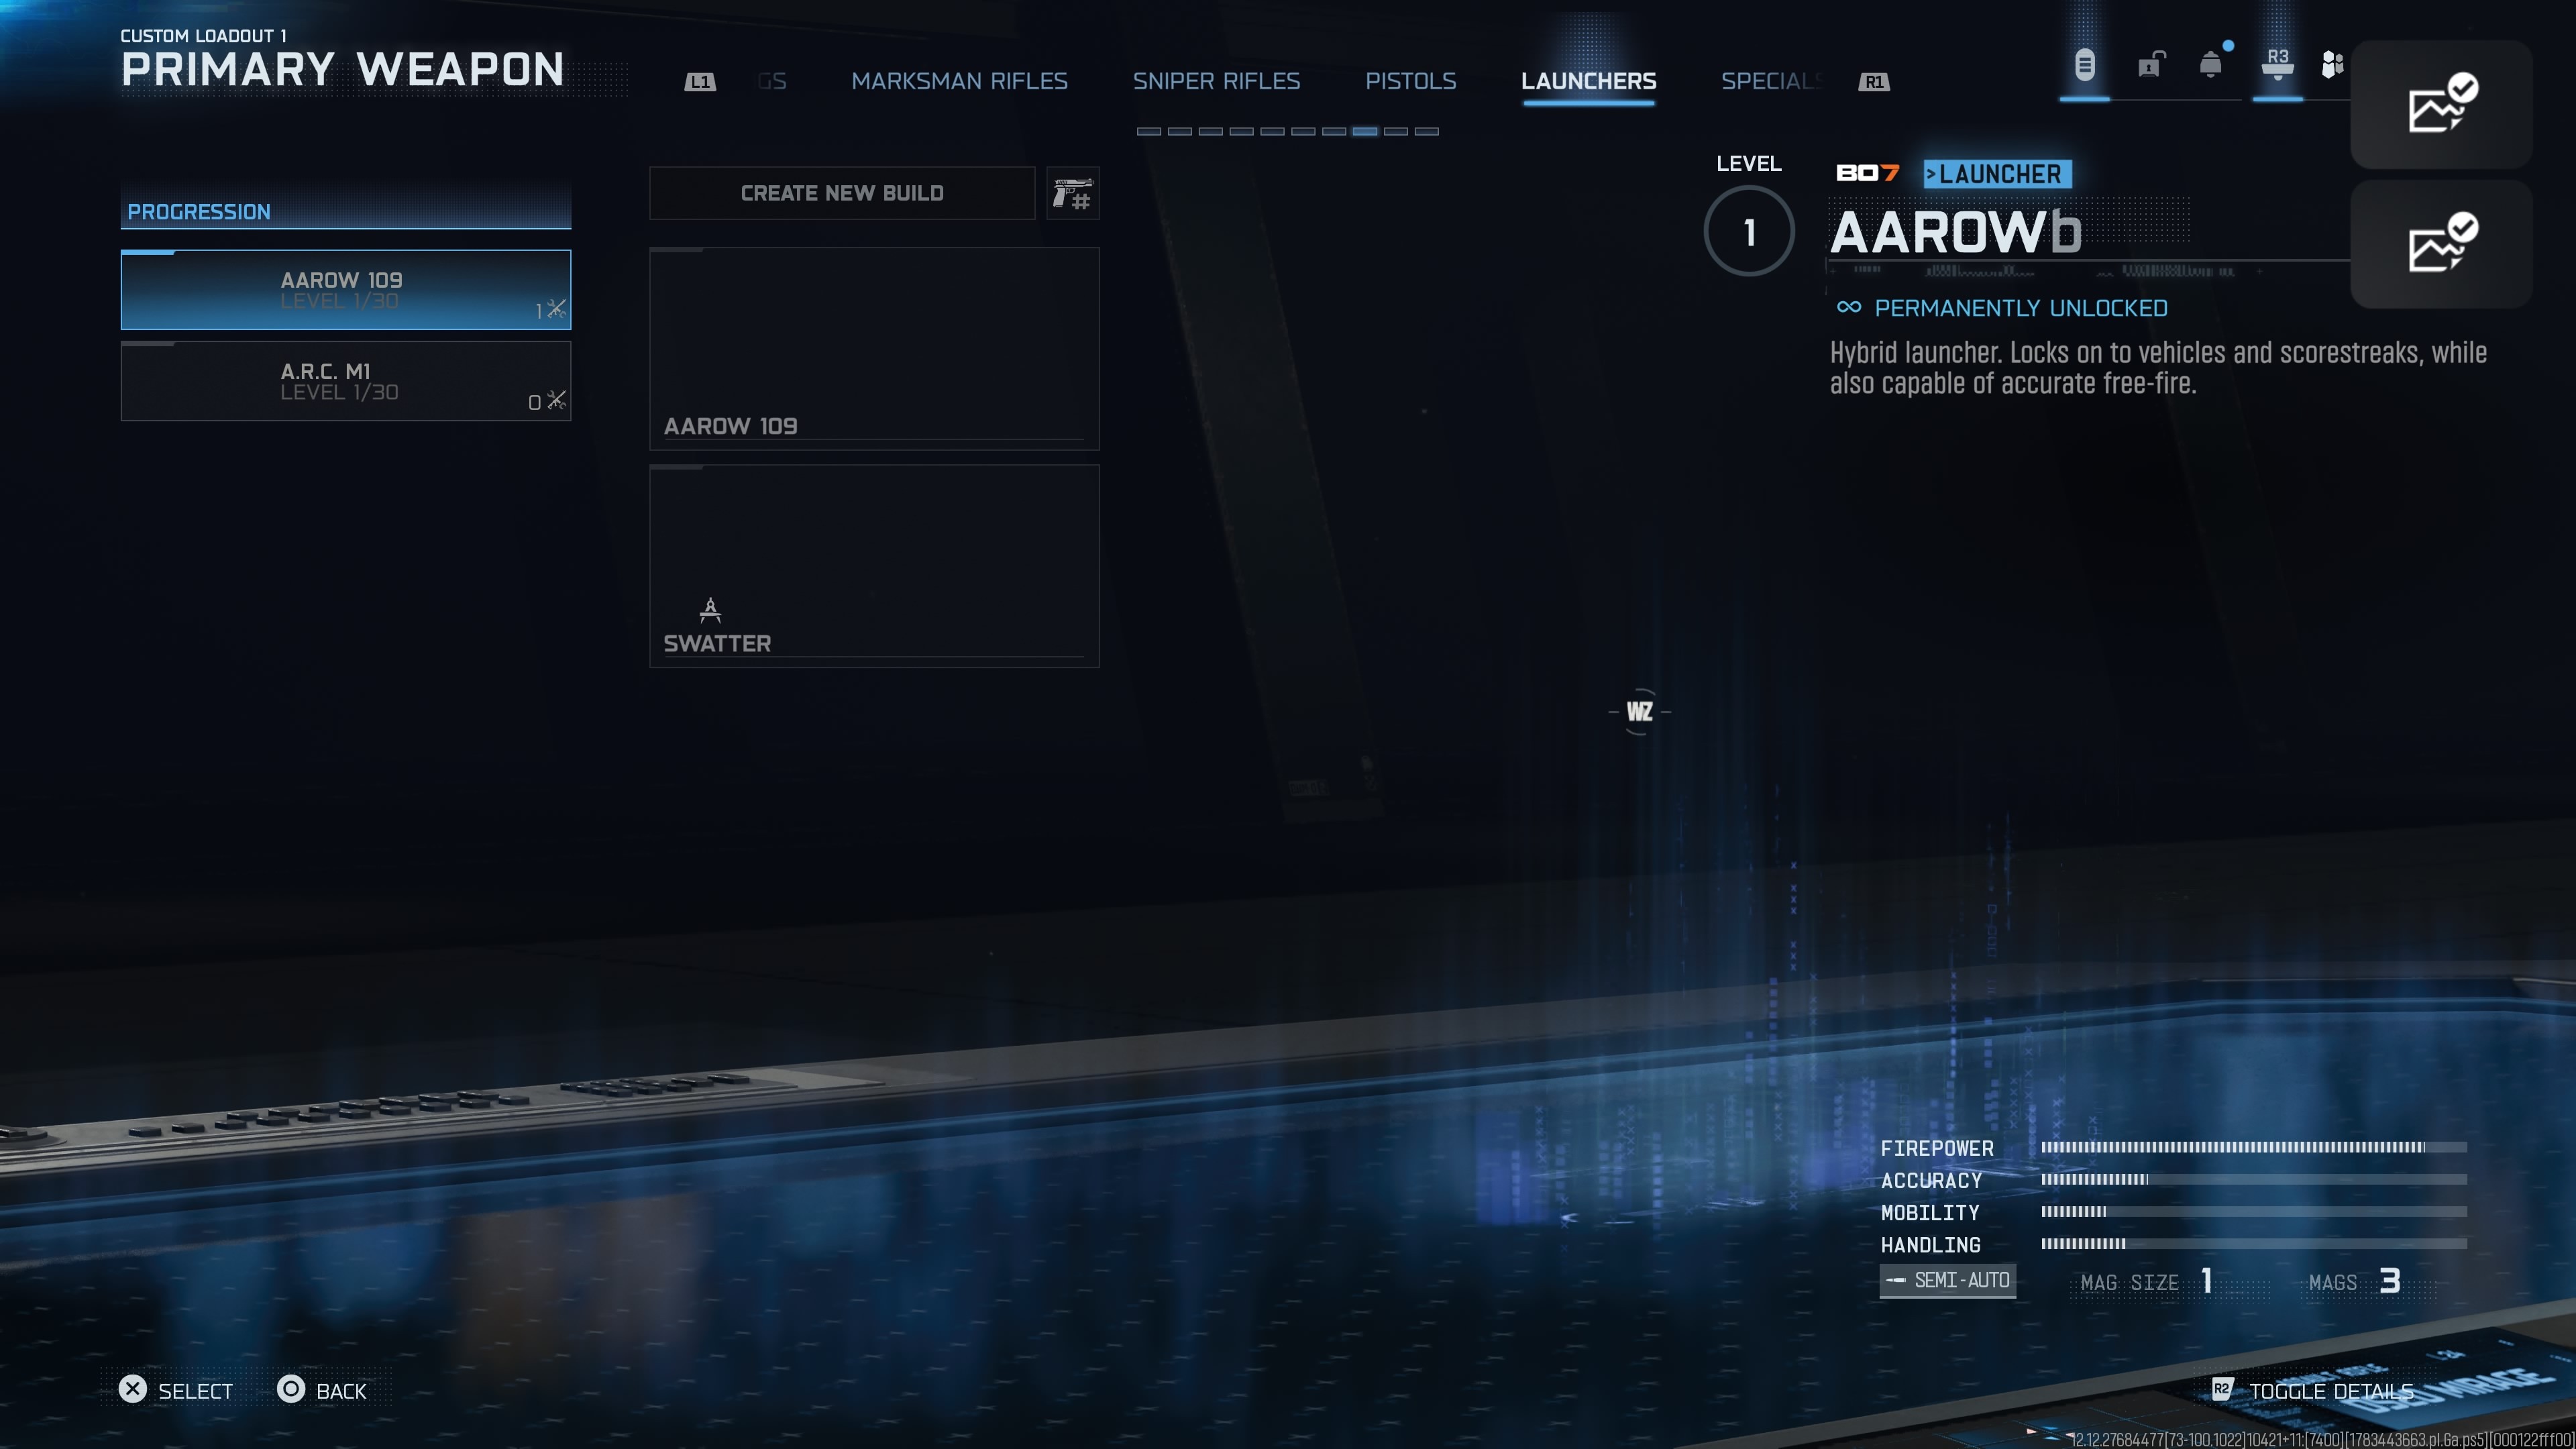Cycle to previous category with L1
2576x1449 pixels.
pyautogui.click(x=700, y=82)
